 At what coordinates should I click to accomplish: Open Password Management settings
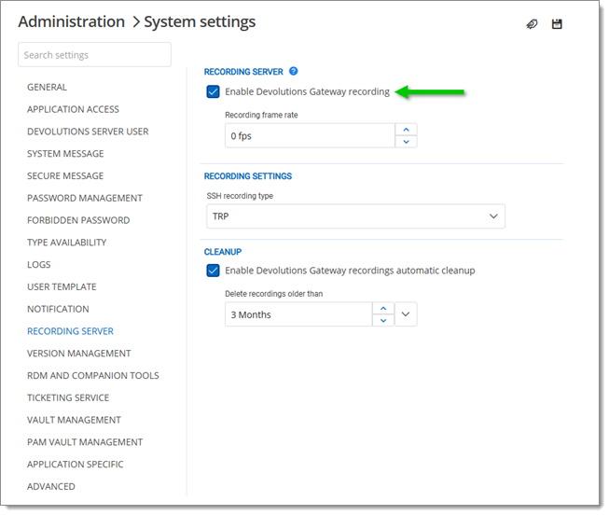pyautogui.click(x=85, y=198)
